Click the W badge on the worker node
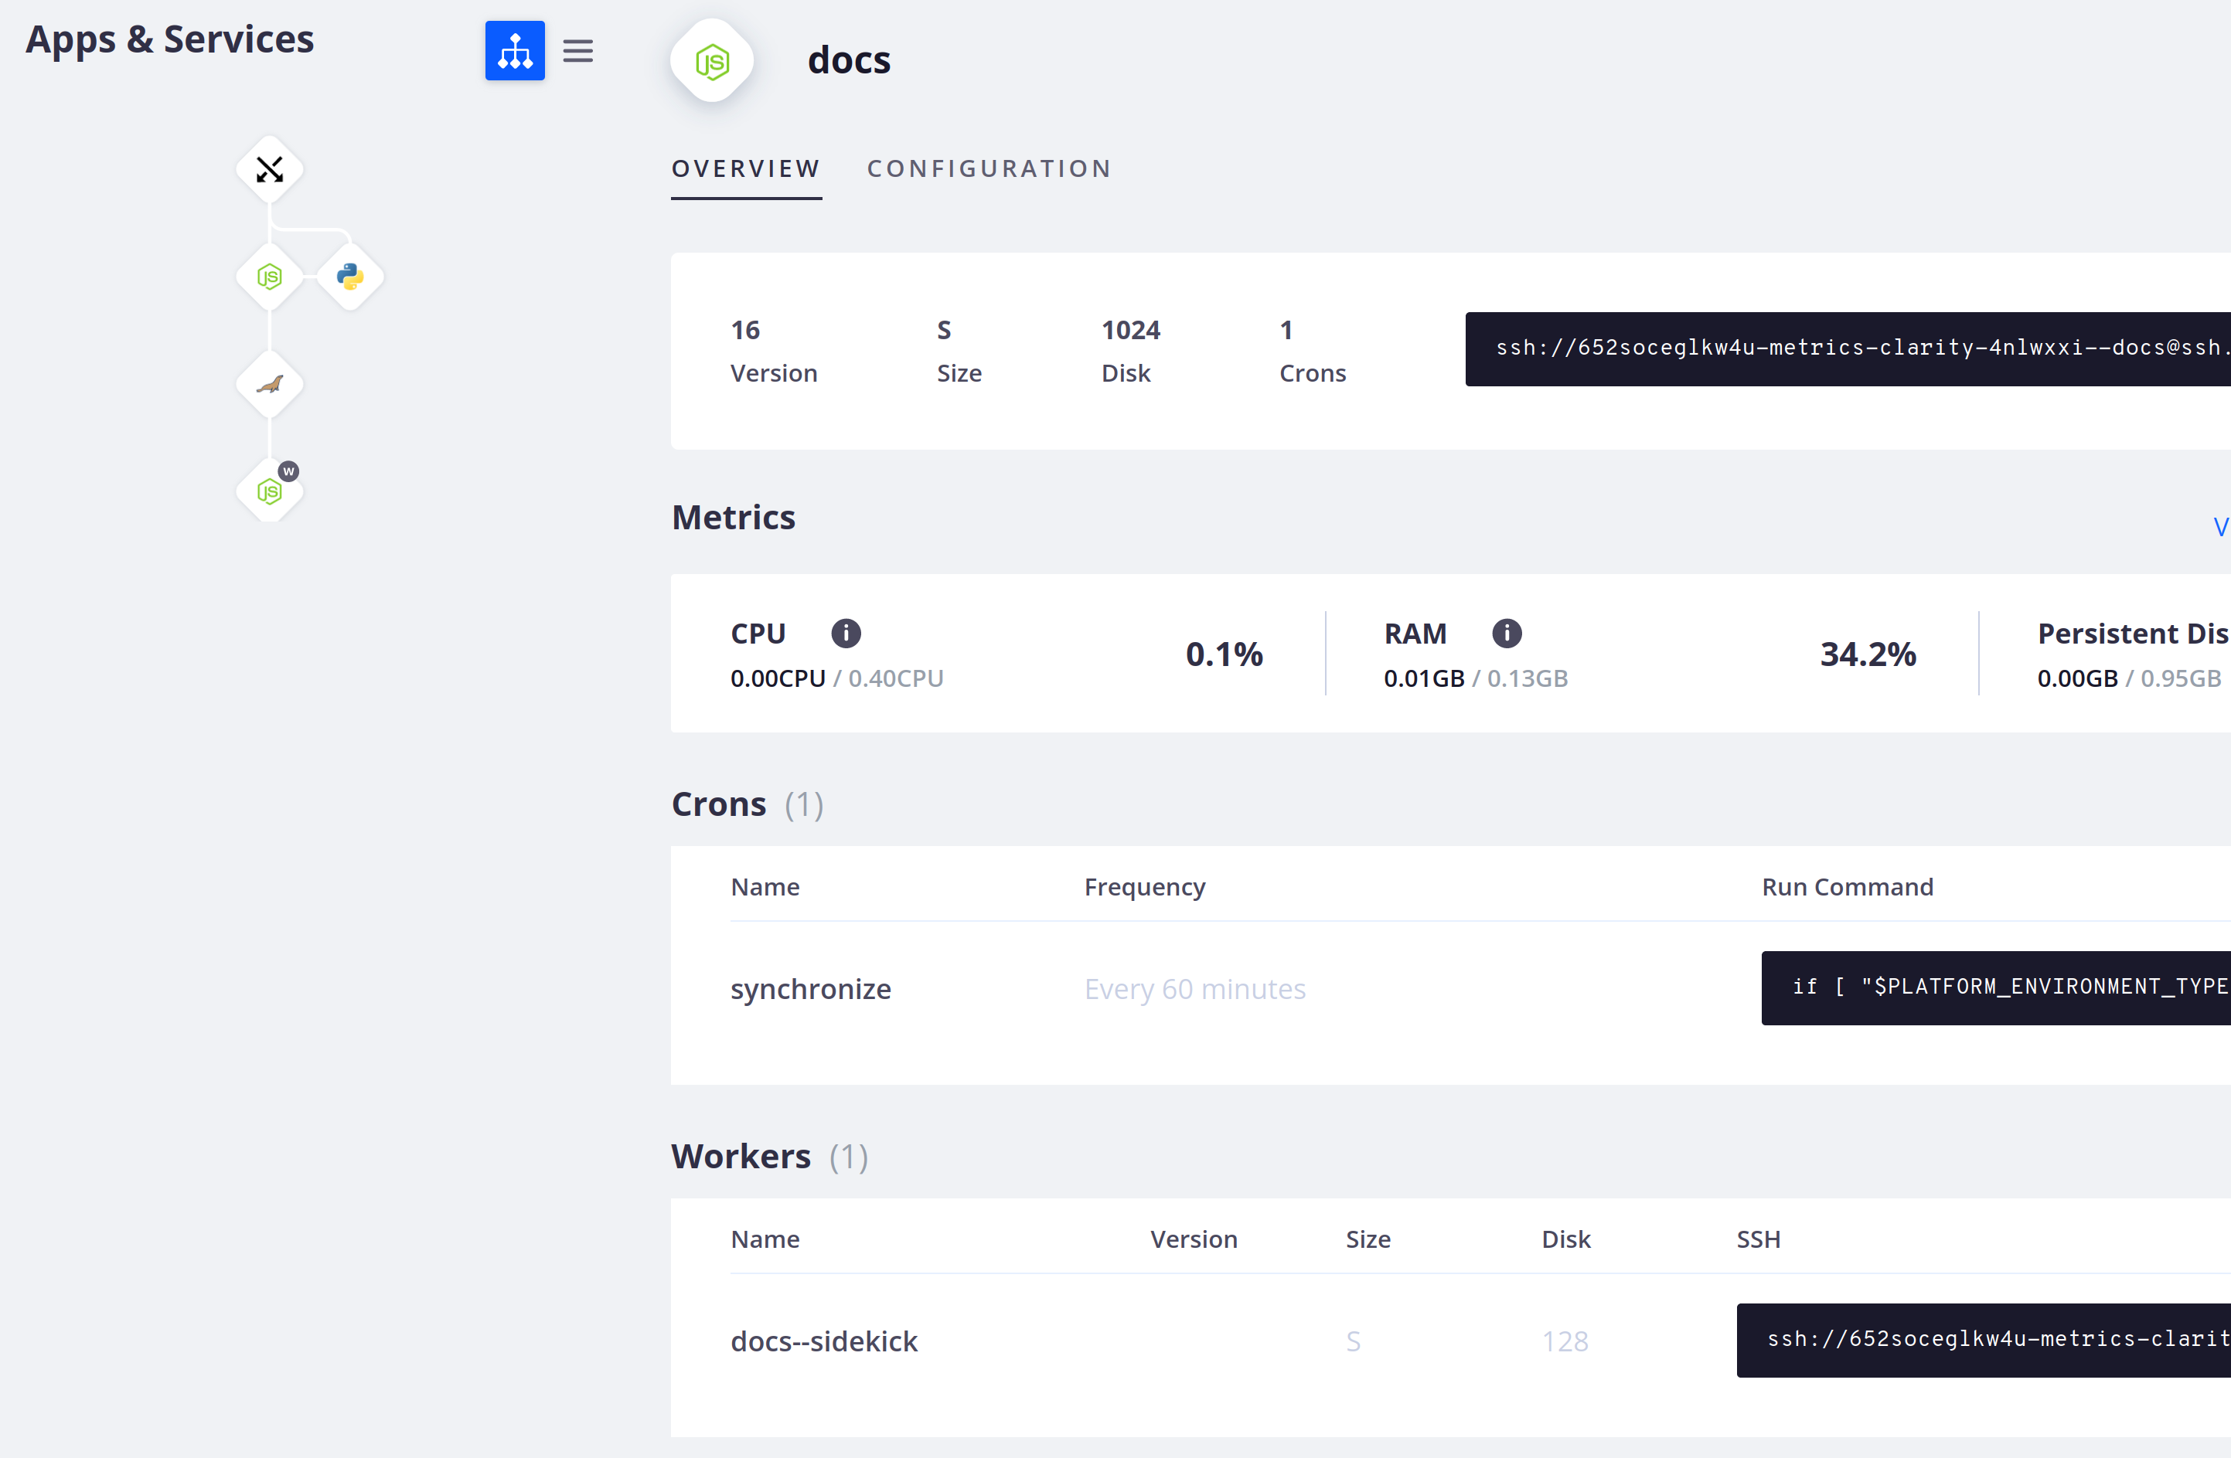 [288, 471]
